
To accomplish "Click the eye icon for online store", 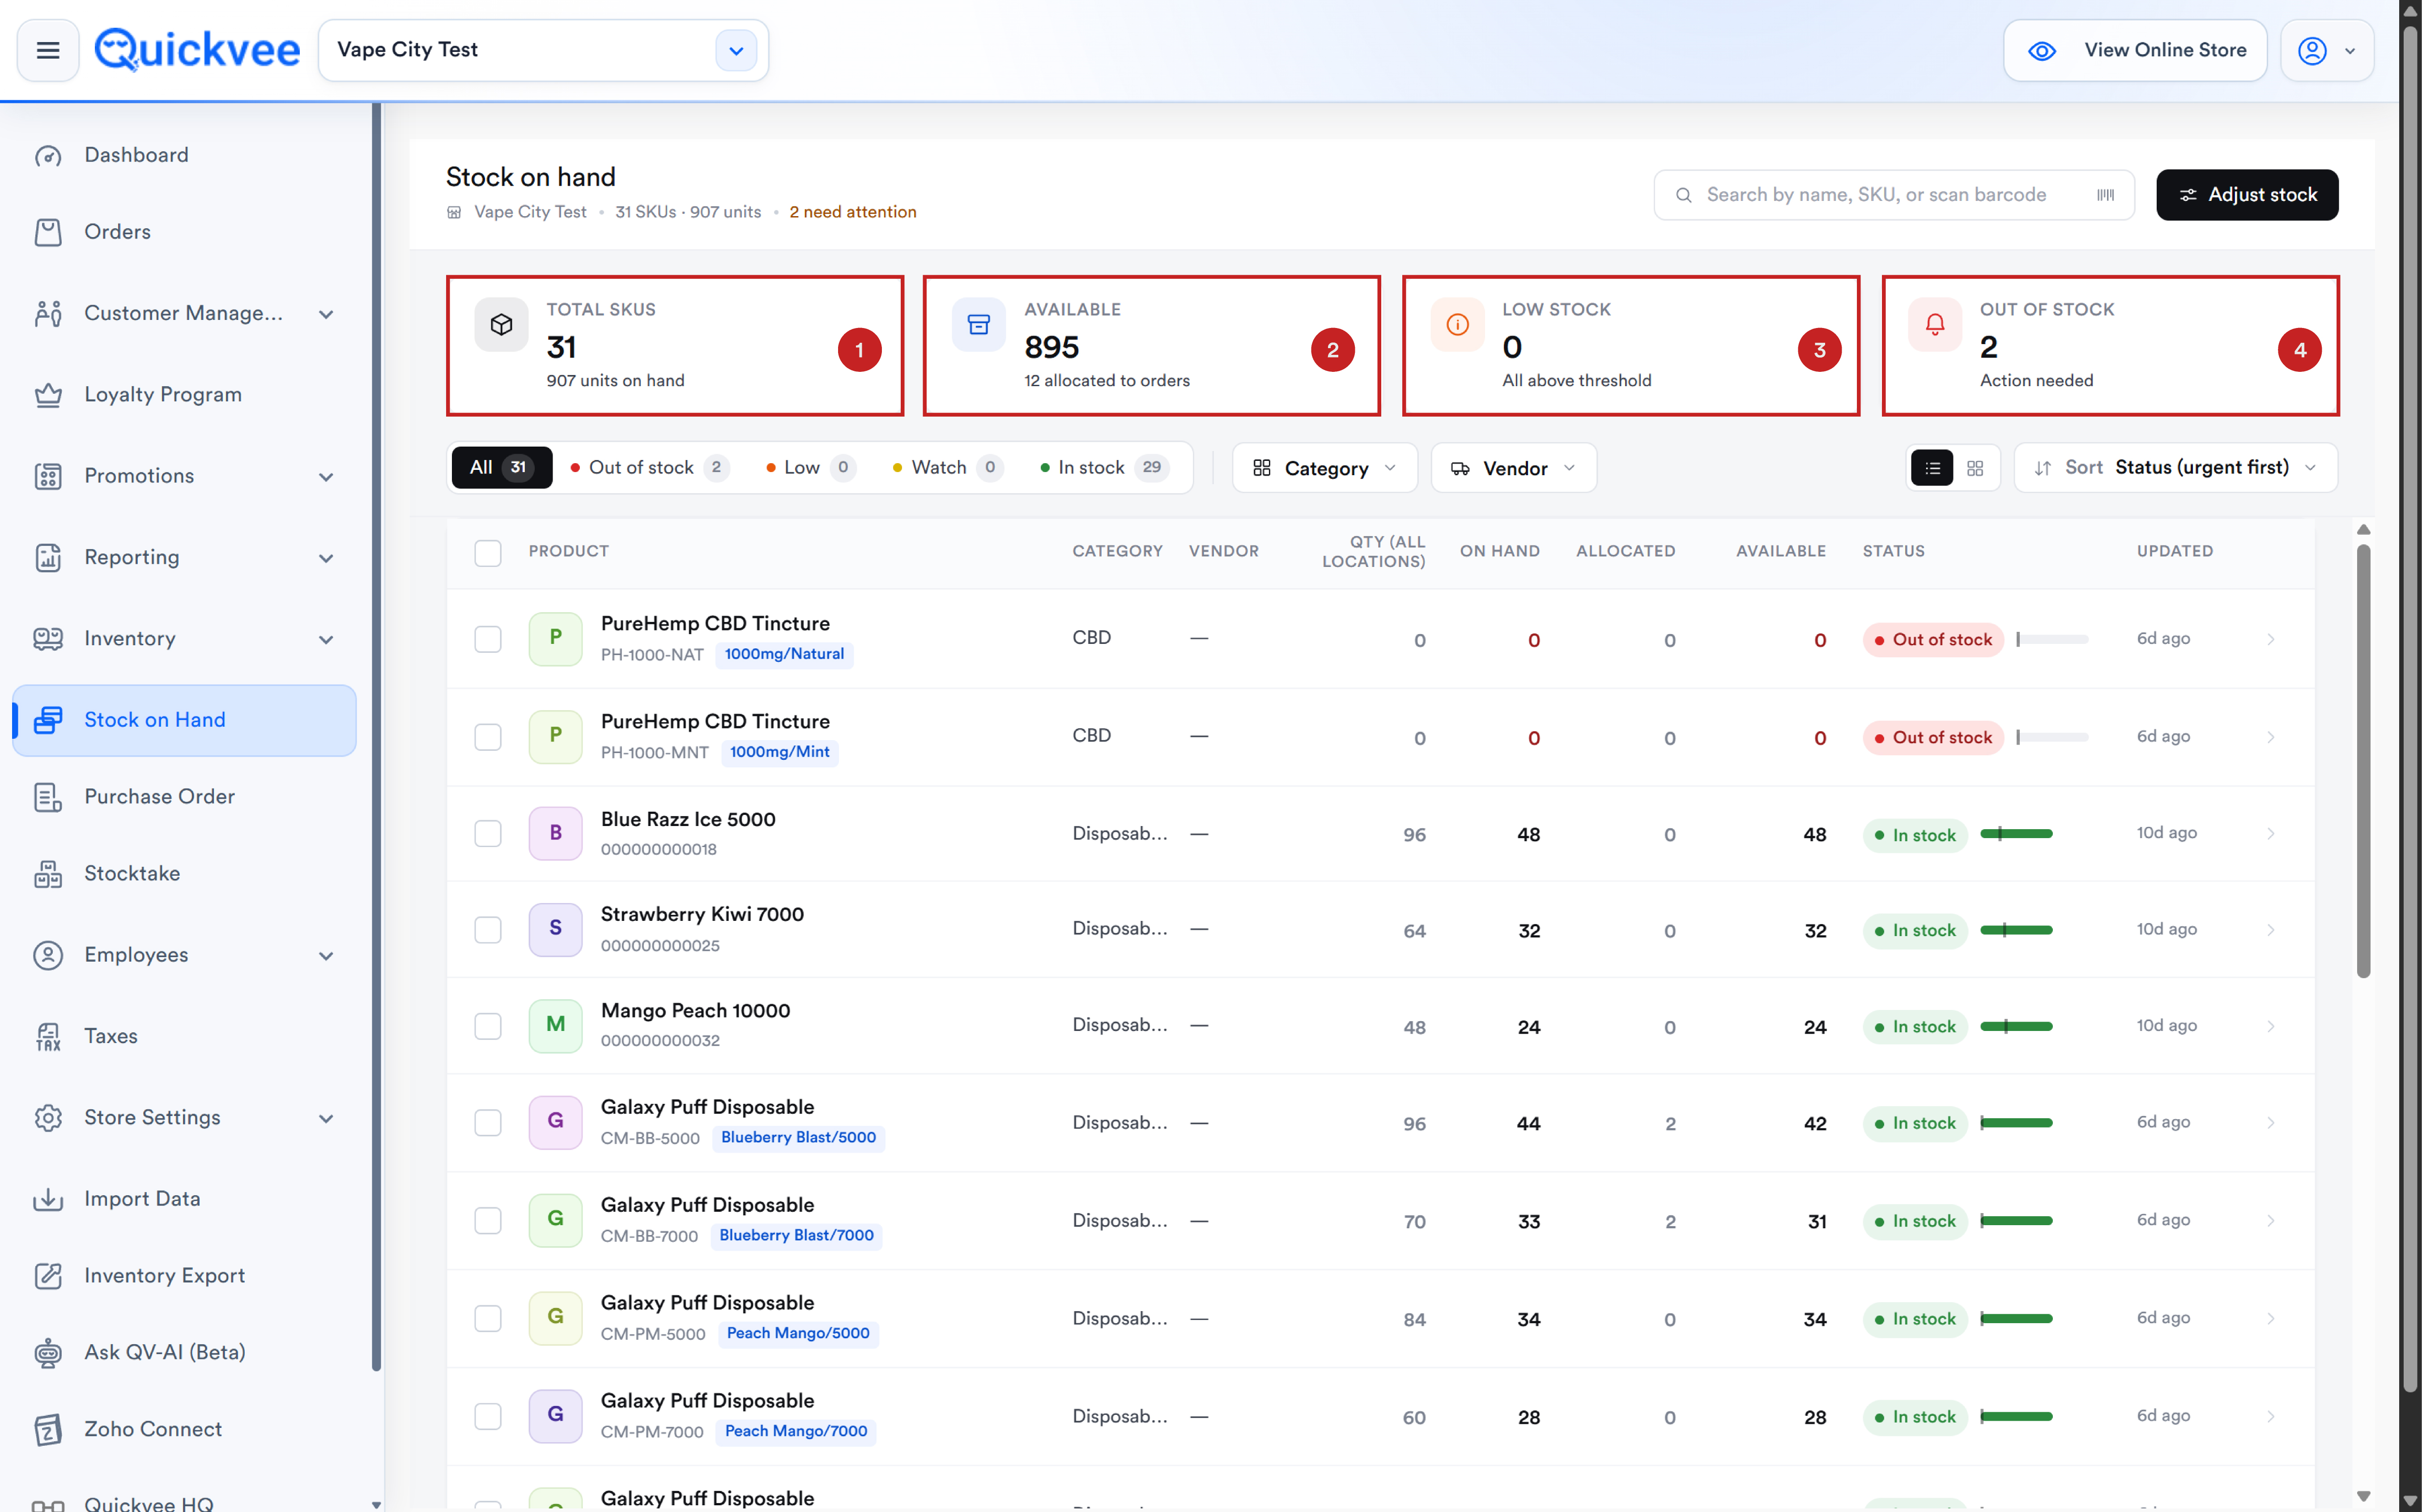I will [2042, 51].
